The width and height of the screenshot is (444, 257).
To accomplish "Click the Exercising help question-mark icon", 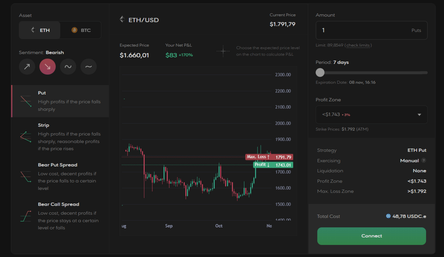I will [x=424, y=160].
